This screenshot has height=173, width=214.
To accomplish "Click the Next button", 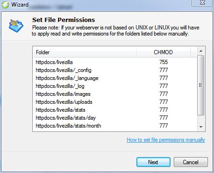I will click(153, 162).
